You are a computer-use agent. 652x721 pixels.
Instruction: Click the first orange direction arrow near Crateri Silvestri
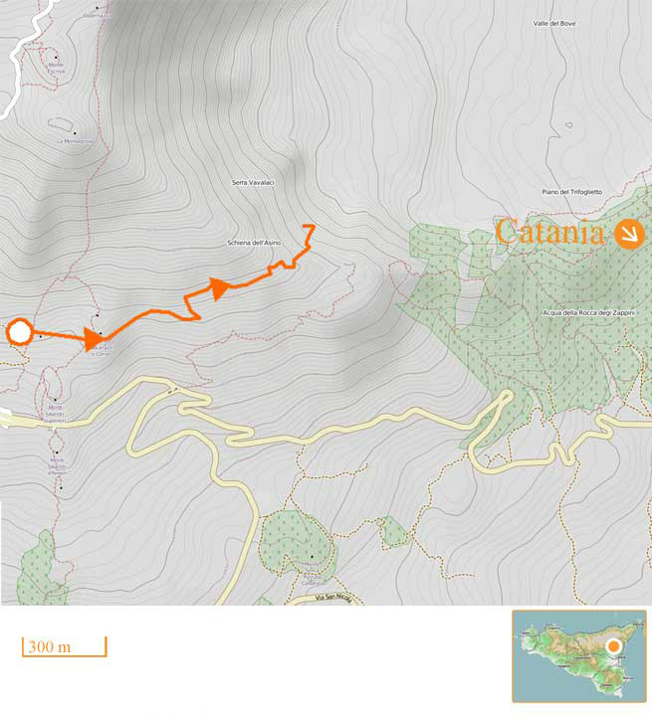tap(94, 339)
